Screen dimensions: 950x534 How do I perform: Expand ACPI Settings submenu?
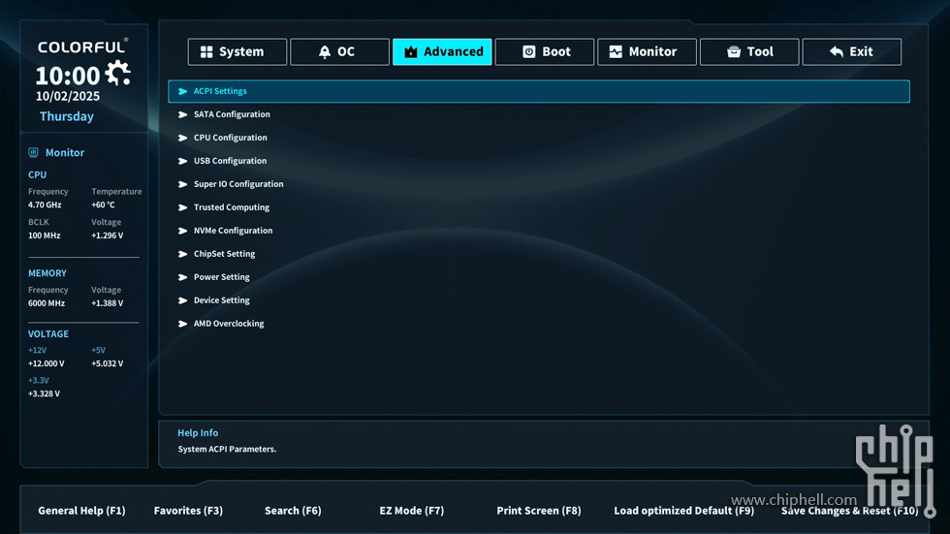[220, 91]
